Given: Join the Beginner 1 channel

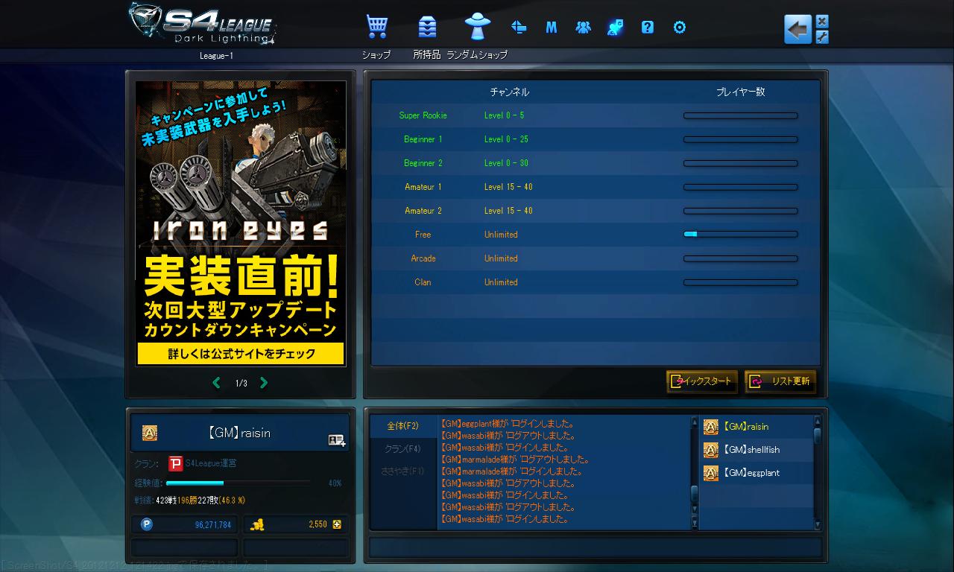Looking at the screenshot, I should coord(596,139).
